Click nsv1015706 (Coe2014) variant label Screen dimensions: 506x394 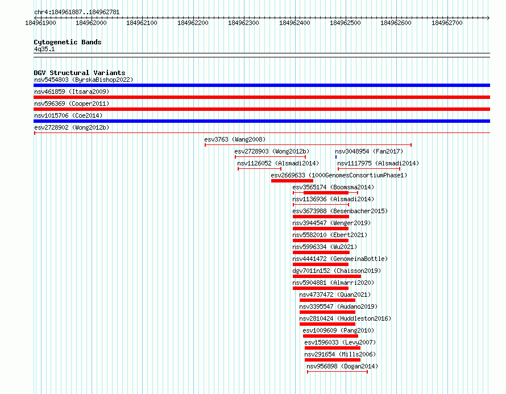click(x=68, y=115)
